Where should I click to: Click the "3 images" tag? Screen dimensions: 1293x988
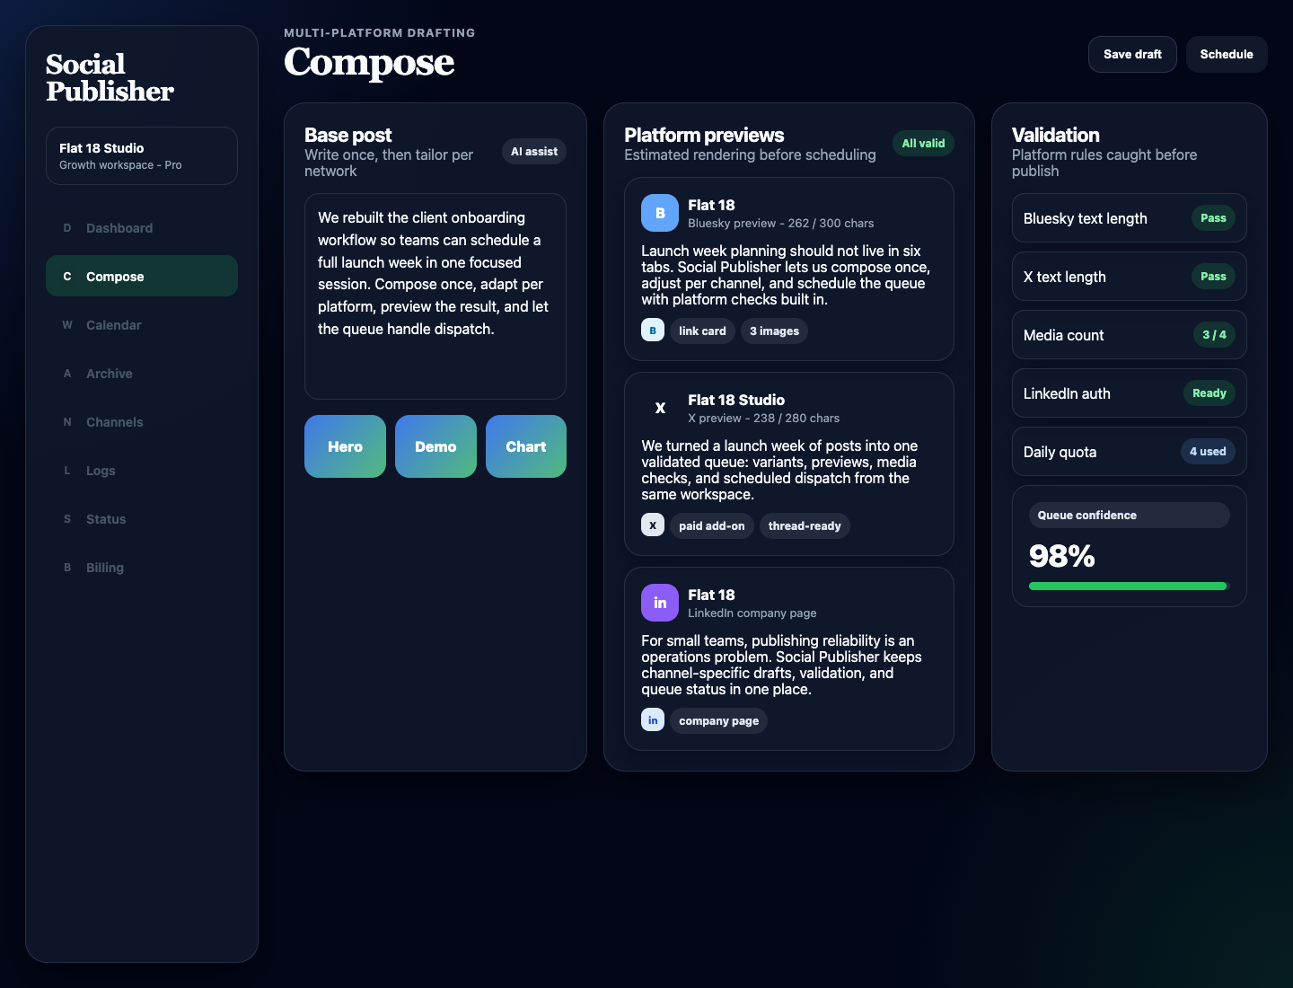(x=774, y=331)
